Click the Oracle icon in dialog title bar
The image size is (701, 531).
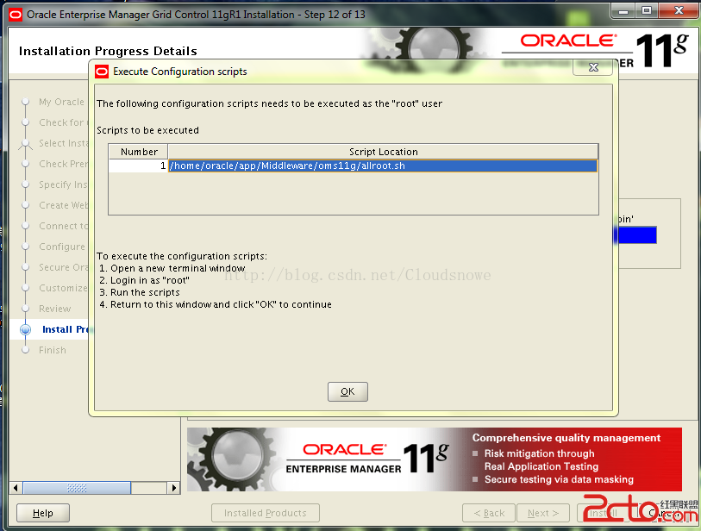102,72
